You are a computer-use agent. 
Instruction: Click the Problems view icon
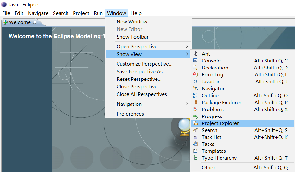click(195, 109)
